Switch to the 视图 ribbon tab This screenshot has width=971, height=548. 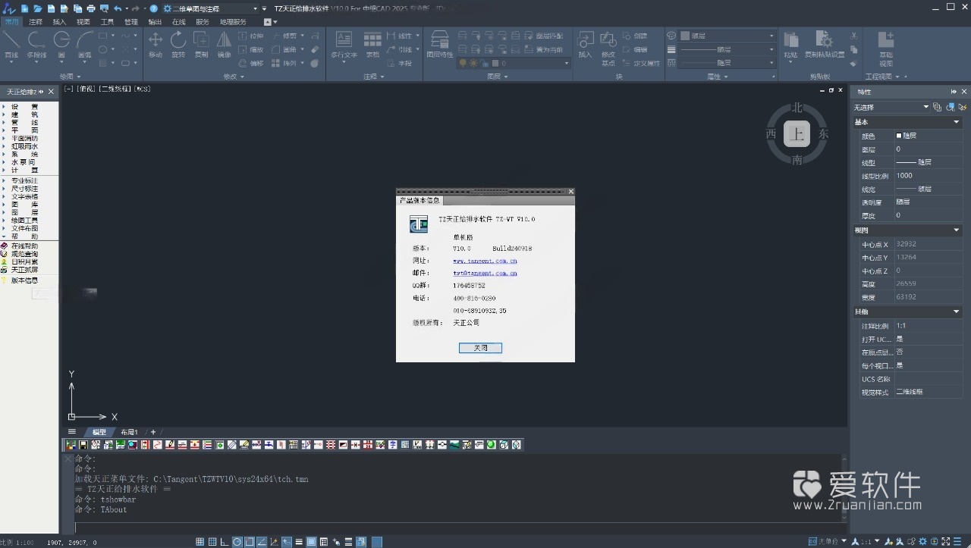83,22
